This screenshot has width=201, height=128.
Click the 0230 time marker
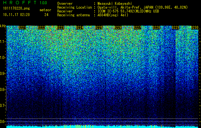pyautogui.click(x=195, y=28)
